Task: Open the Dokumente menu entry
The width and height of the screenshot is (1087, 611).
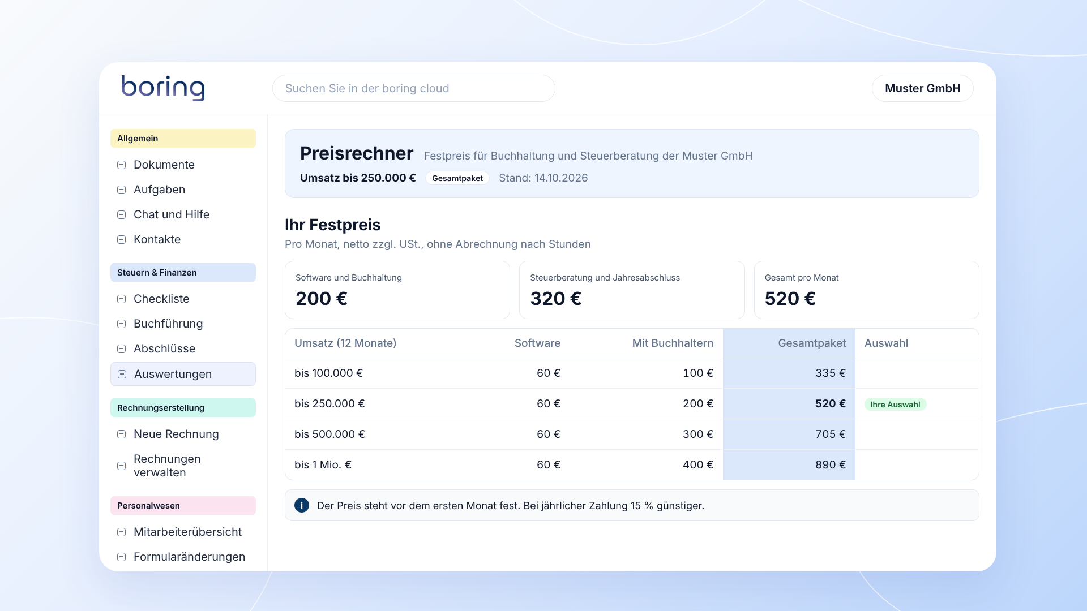Action: click(183, 165)
